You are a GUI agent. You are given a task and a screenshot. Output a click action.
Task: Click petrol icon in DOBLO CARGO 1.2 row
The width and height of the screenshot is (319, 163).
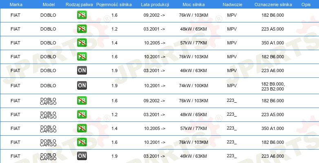pos(82,115)
